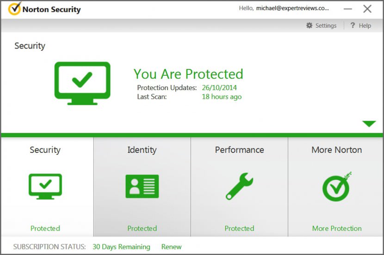Click the SUBSCRIPTION STATUS label
This screenshot has width=384, height=255.
(x=50, y=247)
